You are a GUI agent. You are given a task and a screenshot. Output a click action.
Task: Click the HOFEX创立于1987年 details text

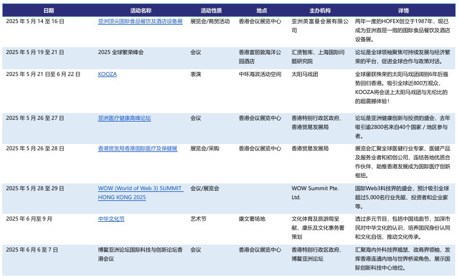pyautogui.click(x=402, y=30)
